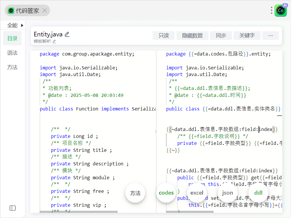Click 'private {{=field.字段类型}}' line

pyautogui.click(x=230, y=143)
